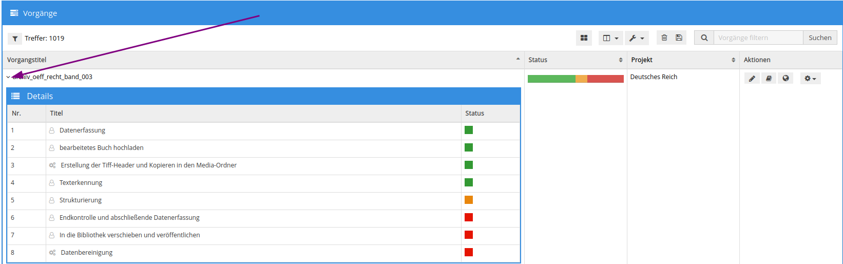The height and width of the screenshot is (264, 843).
Task: Click the filter funnel icon beside Treffer
Action: [15, 39]
